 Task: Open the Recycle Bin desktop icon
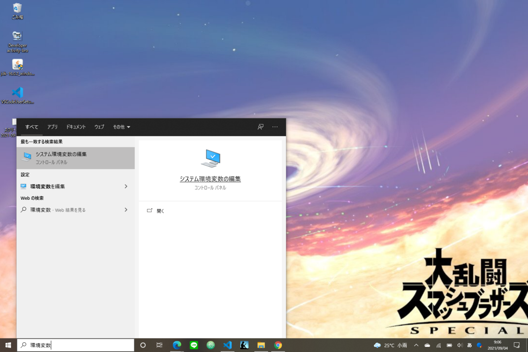18,11
